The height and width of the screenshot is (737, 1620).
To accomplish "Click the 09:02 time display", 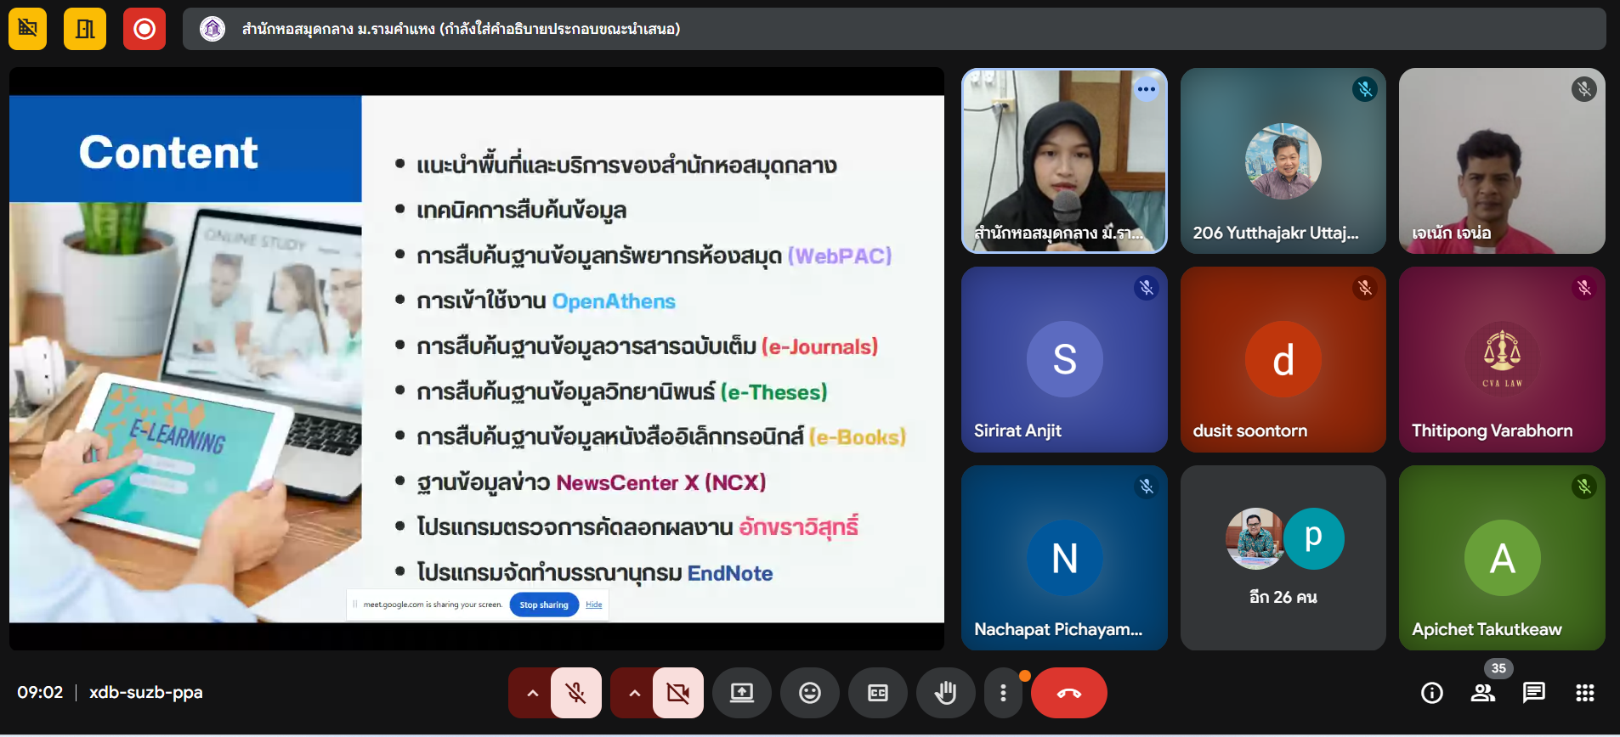I will coord(40,692).
